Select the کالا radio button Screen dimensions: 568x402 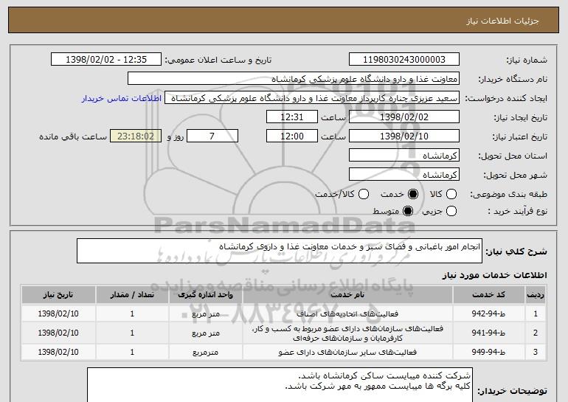click(451, 195)
